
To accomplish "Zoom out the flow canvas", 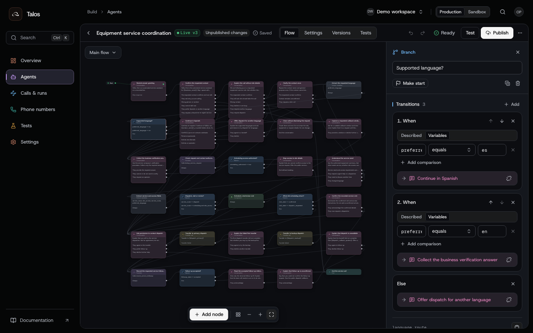I will [249, 314].
